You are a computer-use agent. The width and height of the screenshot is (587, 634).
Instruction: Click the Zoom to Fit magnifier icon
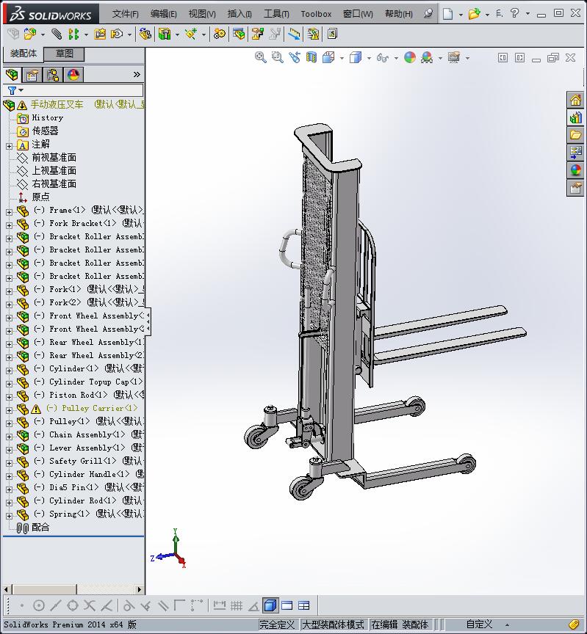(x=260, y=57)
